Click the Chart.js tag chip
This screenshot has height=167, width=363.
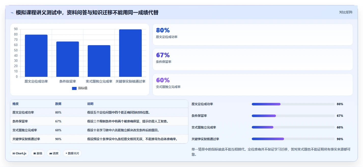(x=19, y=153)
